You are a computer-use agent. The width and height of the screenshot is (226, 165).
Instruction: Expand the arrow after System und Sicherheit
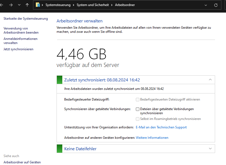click(x=112, y=5)
